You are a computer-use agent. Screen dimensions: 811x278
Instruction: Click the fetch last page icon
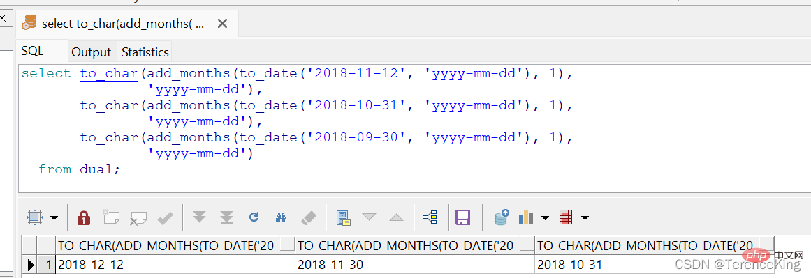[226, 217]
